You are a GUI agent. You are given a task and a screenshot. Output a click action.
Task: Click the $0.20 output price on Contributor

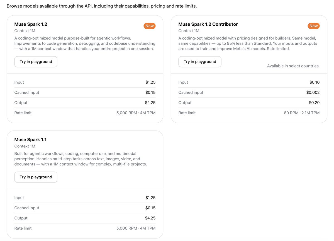click(x=314, y=103)
